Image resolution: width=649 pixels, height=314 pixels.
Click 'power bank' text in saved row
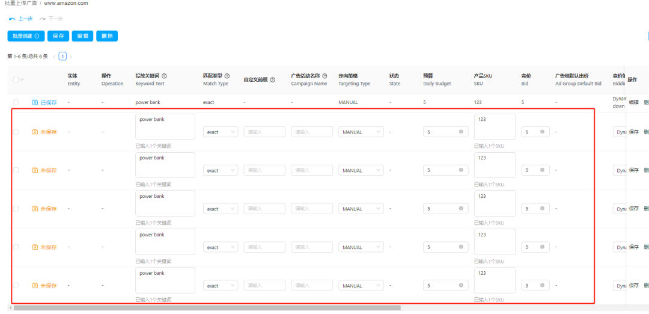[x=148, y=102]
